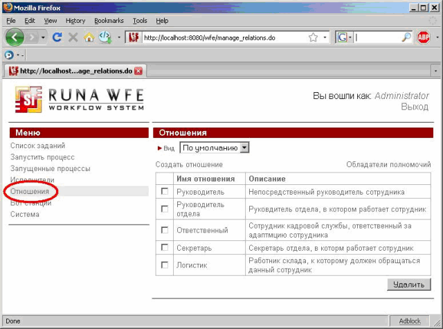Open the File menu

[x=11, y=21]
